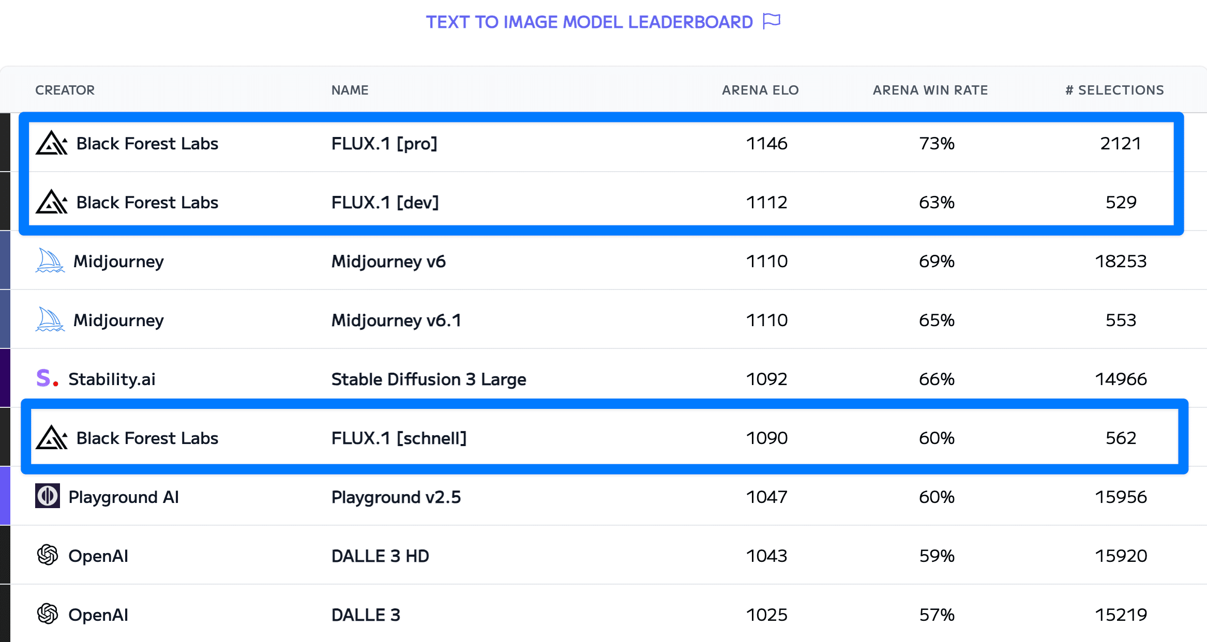Click OpenAI logo in DALLE 3 row
Image resolution: width=1207 pixels, height=642 pixels.
tap(48, 614)
